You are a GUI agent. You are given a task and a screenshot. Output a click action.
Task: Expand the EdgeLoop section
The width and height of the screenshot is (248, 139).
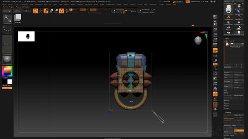(x=227, y=138)
